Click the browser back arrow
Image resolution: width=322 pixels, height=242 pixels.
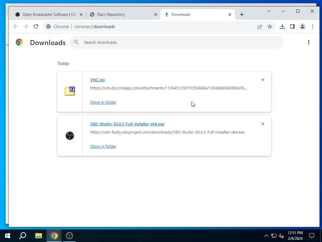point(16,26)
